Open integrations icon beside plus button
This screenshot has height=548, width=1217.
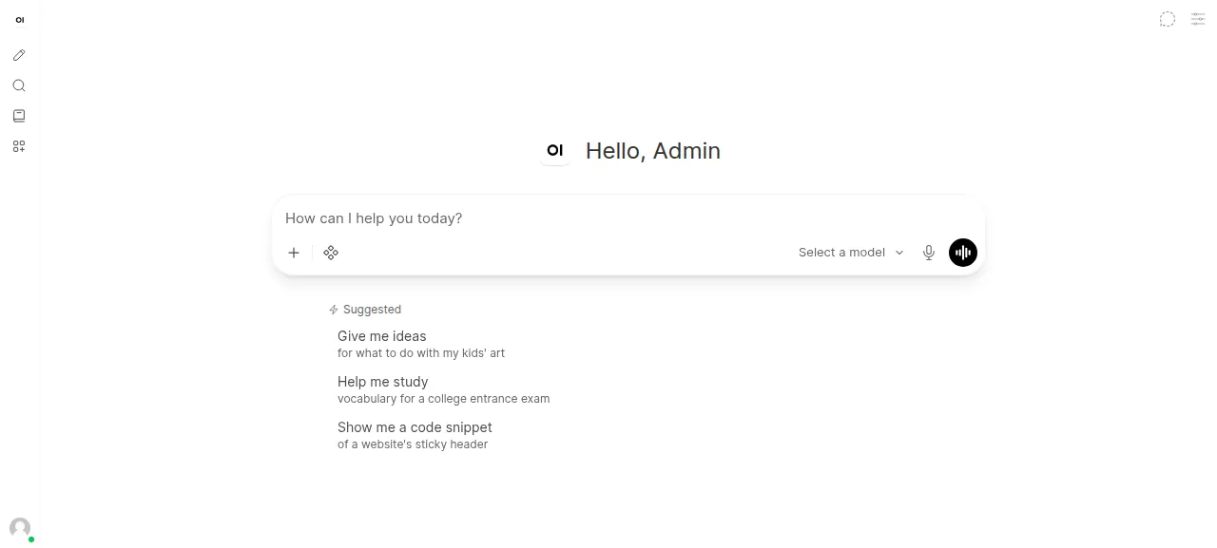[x=331, y=253]
